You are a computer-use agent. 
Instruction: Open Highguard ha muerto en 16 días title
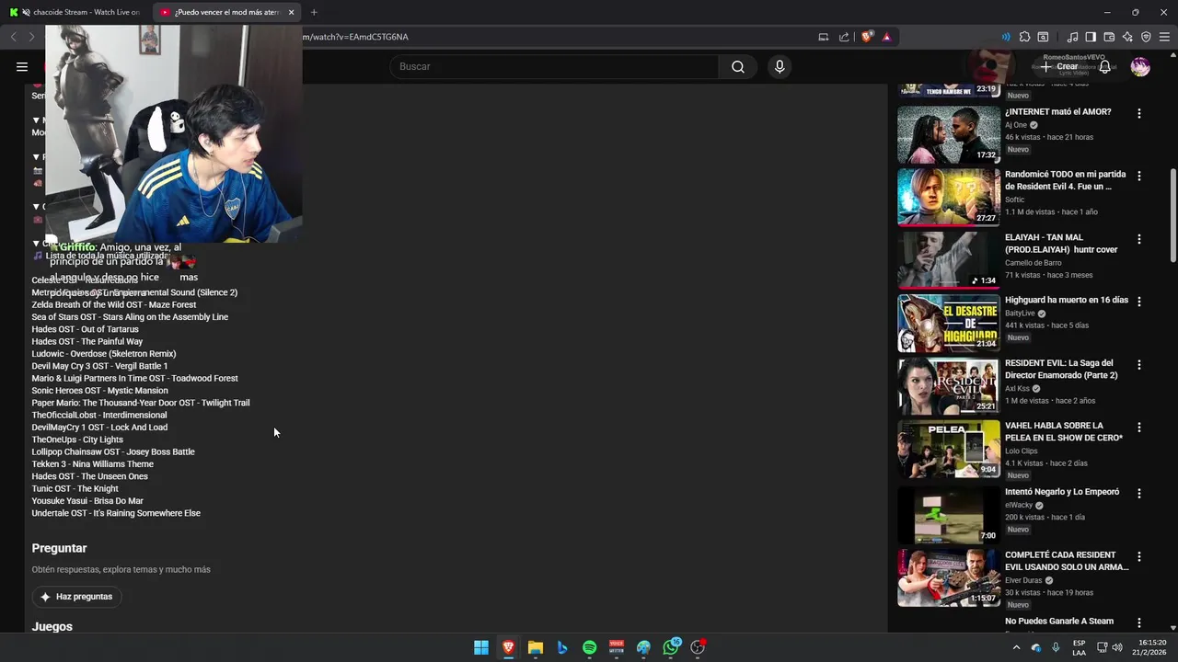[1067, 300]
